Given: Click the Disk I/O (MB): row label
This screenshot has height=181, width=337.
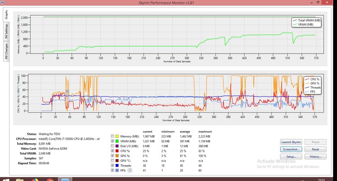Looking at the screenshot, I should click(x=129, y=146).
